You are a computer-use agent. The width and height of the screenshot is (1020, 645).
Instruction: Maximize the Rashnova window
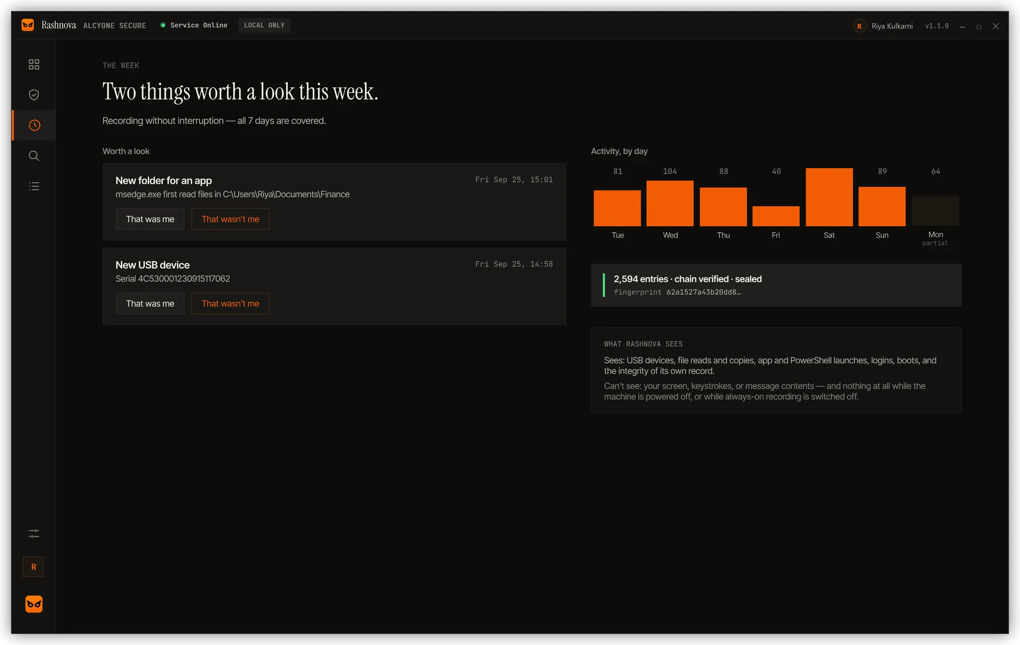[x=979, y=26]
